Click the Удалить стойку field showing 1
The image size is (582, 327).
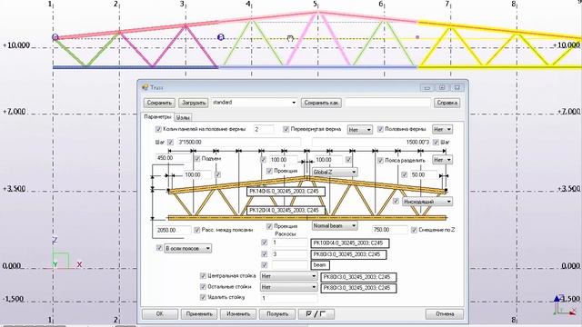[x=289, y=298]
